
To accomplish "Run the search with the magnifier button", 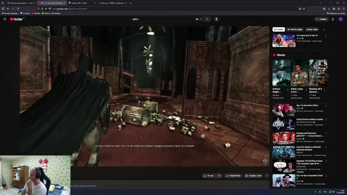I will (207, 19).
